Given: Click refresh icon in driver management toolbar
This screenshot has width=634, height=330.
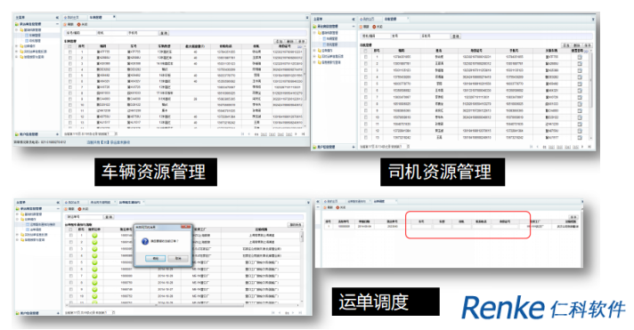Looking at the screenshot, I should (362, 27).
